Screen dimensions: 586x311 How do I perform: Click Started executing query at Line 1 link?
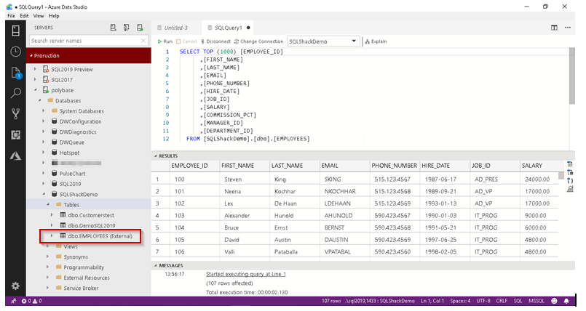pos(245,274)
